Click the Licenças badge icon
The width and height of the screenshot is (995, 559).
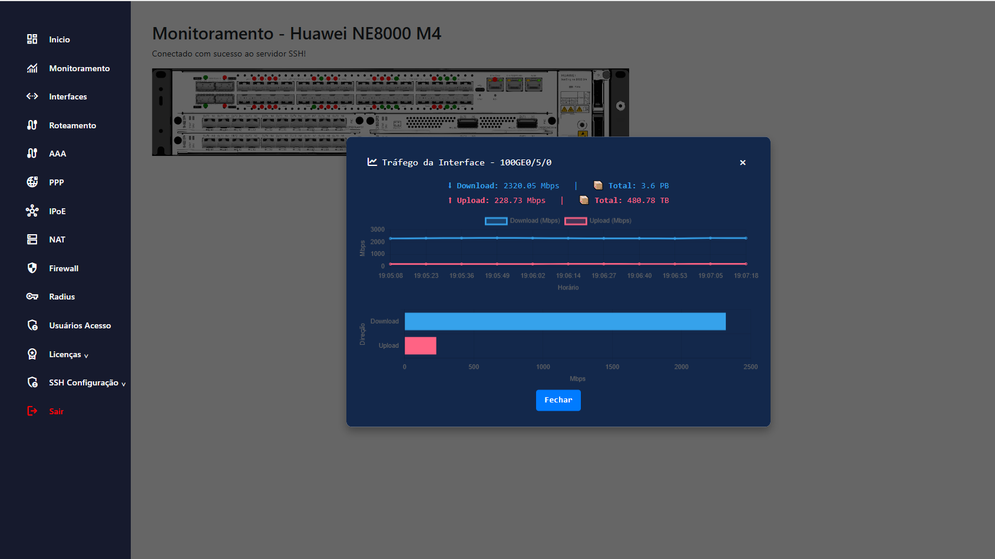(32, 354)
